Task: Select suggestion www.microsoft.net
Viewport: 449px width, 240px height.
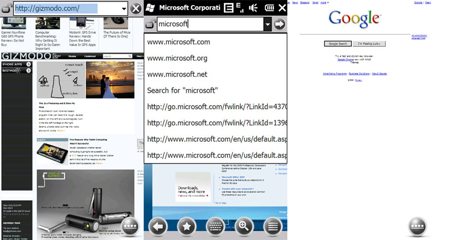Action: point(216,74)
